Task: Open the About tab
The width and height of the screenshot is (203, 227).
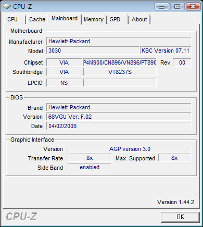Action: pyautogui.click(x=139, y=19)
